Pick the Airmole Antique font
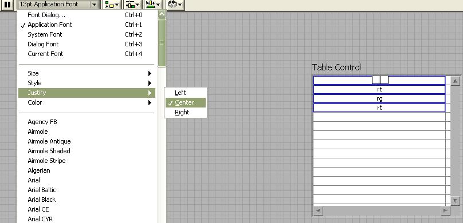 pos(87,141)
